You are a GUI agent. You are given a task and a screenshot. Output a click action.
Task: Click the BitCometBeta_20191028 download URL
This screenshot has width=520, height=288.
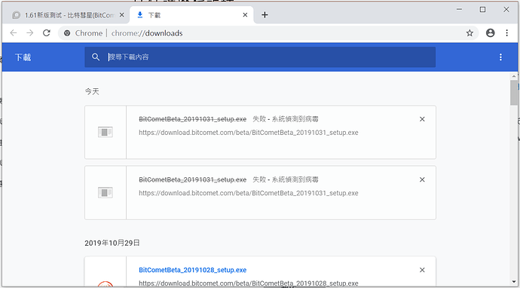249,283
